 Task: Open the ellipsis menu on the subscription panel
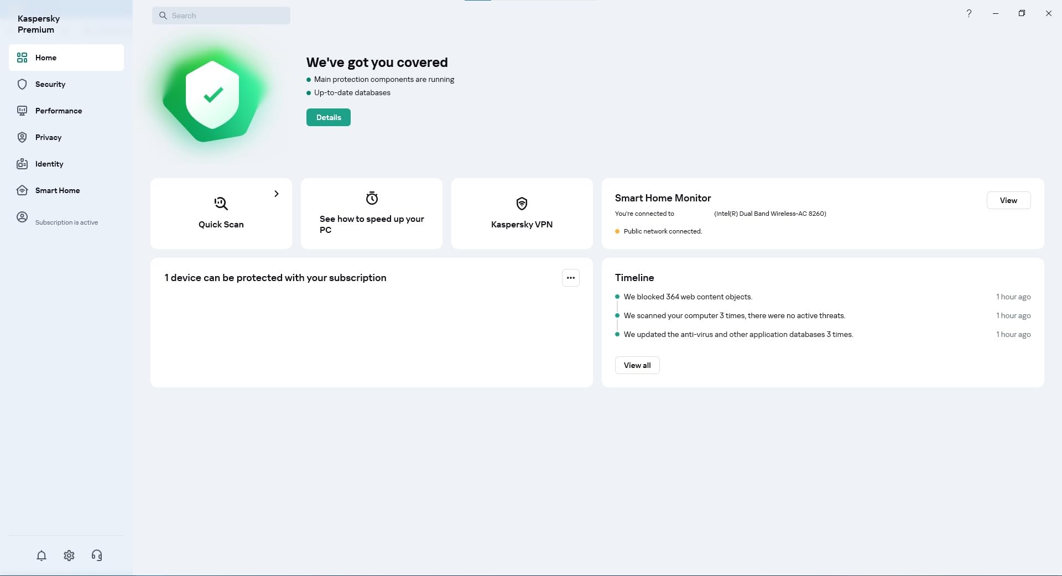[x=571, y=277]
